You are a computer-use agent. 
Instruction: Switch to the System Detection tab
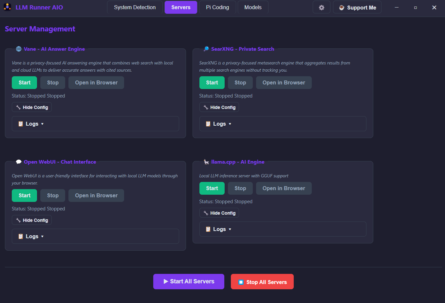point(135,7)
